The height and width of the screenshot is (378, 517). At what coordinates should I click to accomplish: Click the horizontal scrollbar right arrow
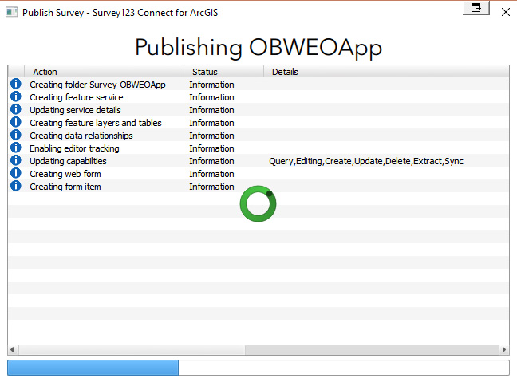point(503,349)
